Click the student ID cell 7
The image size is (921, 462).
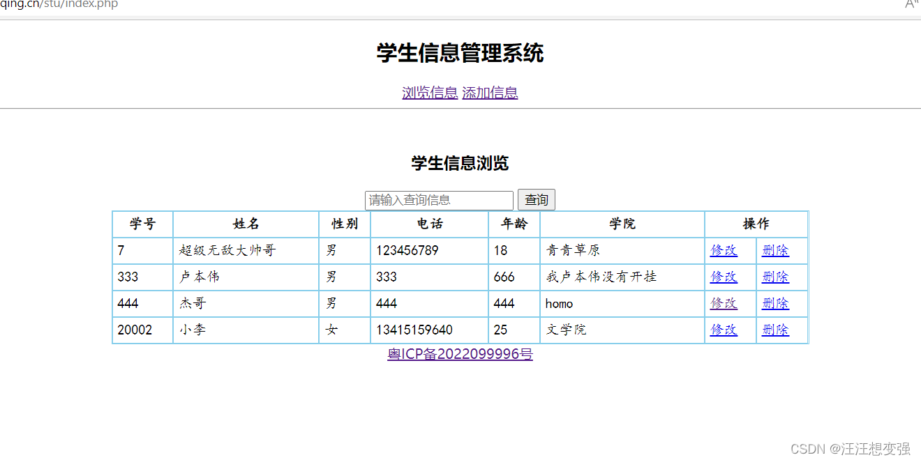pos(142,251)
